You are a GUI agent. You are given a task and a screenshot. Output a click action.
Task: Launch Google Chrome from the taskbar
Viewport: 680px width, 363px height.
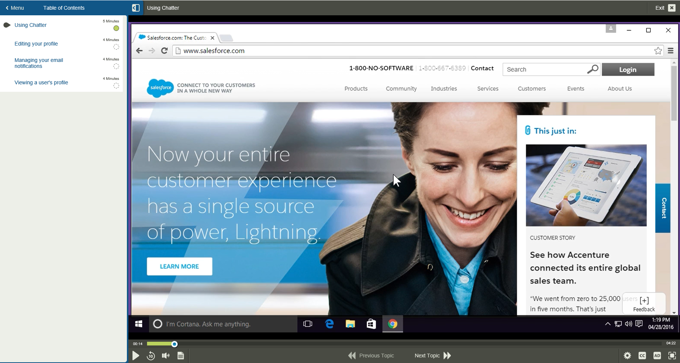[x=392, y=324]
